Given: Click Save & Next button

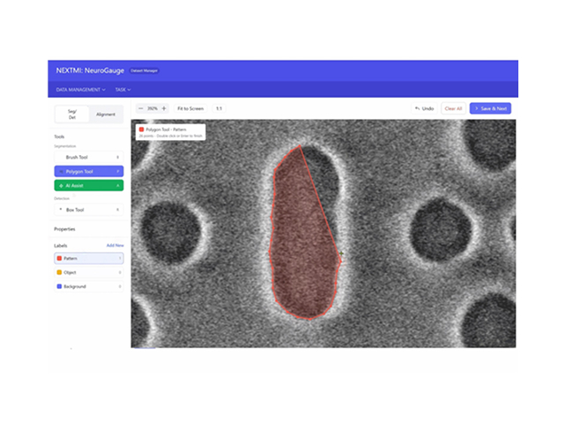Looking at the screenshot, I should [x=490, y=108].
